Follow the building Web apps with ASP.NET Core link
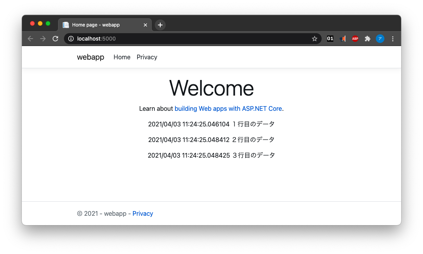 228,108
